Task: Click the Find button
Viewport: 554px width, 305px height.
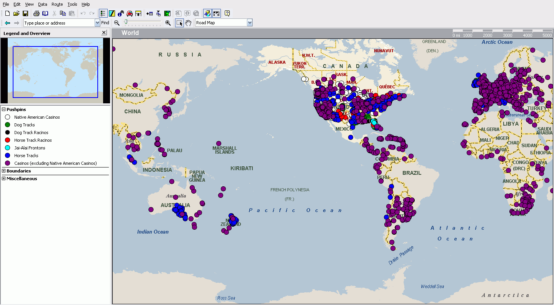Action: [x=105, y=23]
